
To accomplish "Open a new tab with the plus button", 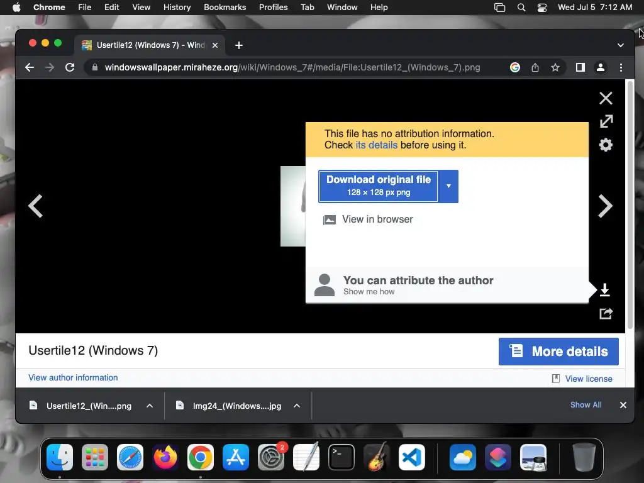I will [x=238, y=45].
